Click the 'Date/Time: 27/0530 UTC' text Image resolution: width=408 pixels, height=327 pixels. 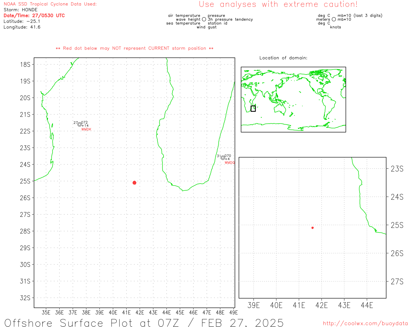pos(34,16)
